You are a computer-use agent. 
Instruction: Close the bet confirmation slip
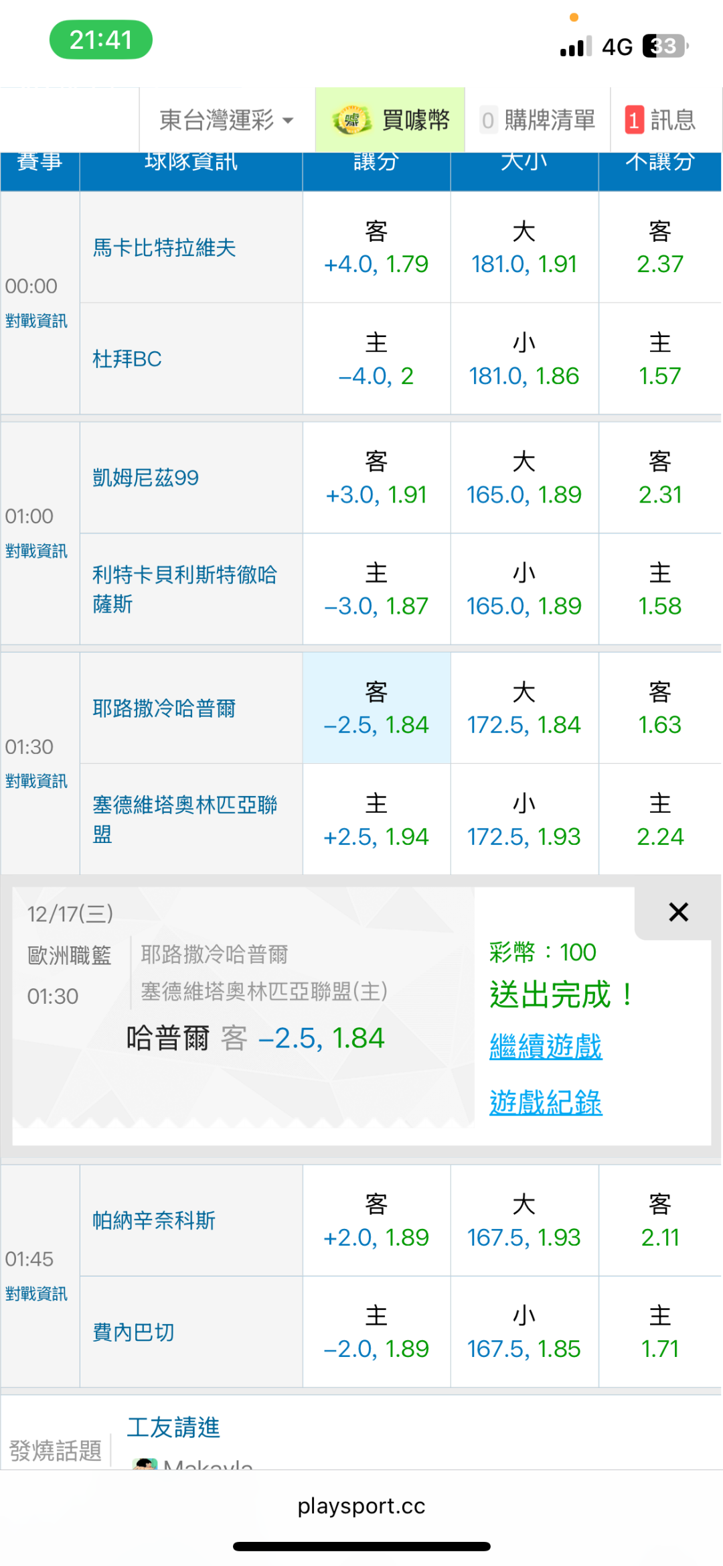(678, 912)
